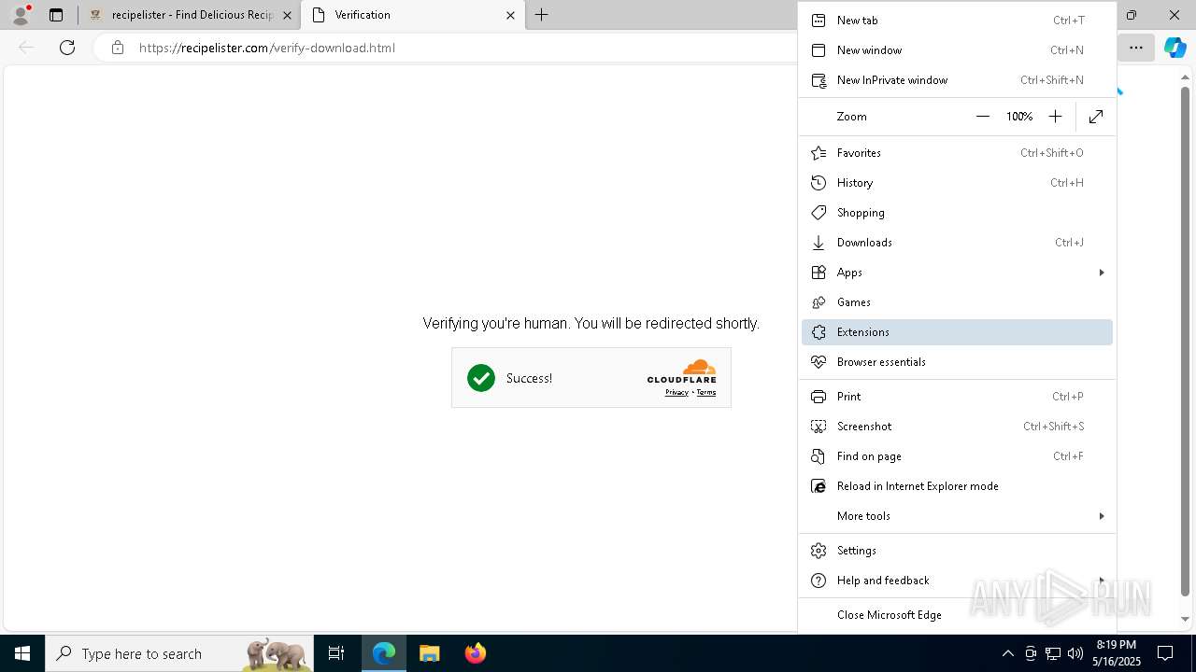Click the network tray icon
The height and width of the screenshot is (672, 1196).
tap(1053, 653)
